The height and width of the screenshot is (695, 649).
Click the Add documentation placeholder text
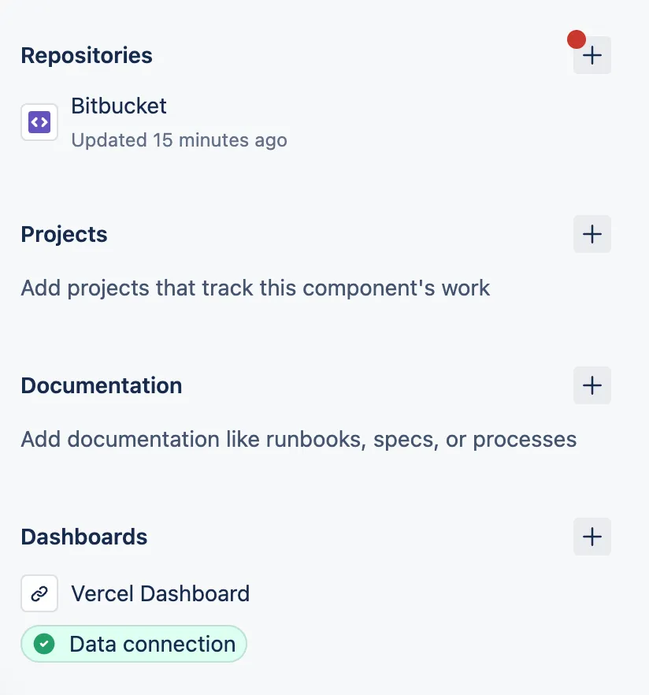[x=299, y=439]
